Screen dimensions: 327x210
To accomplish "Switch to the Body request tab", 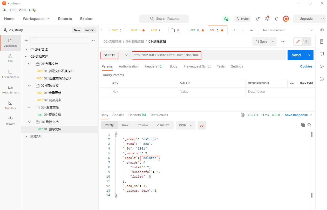I will pos(173,66).
